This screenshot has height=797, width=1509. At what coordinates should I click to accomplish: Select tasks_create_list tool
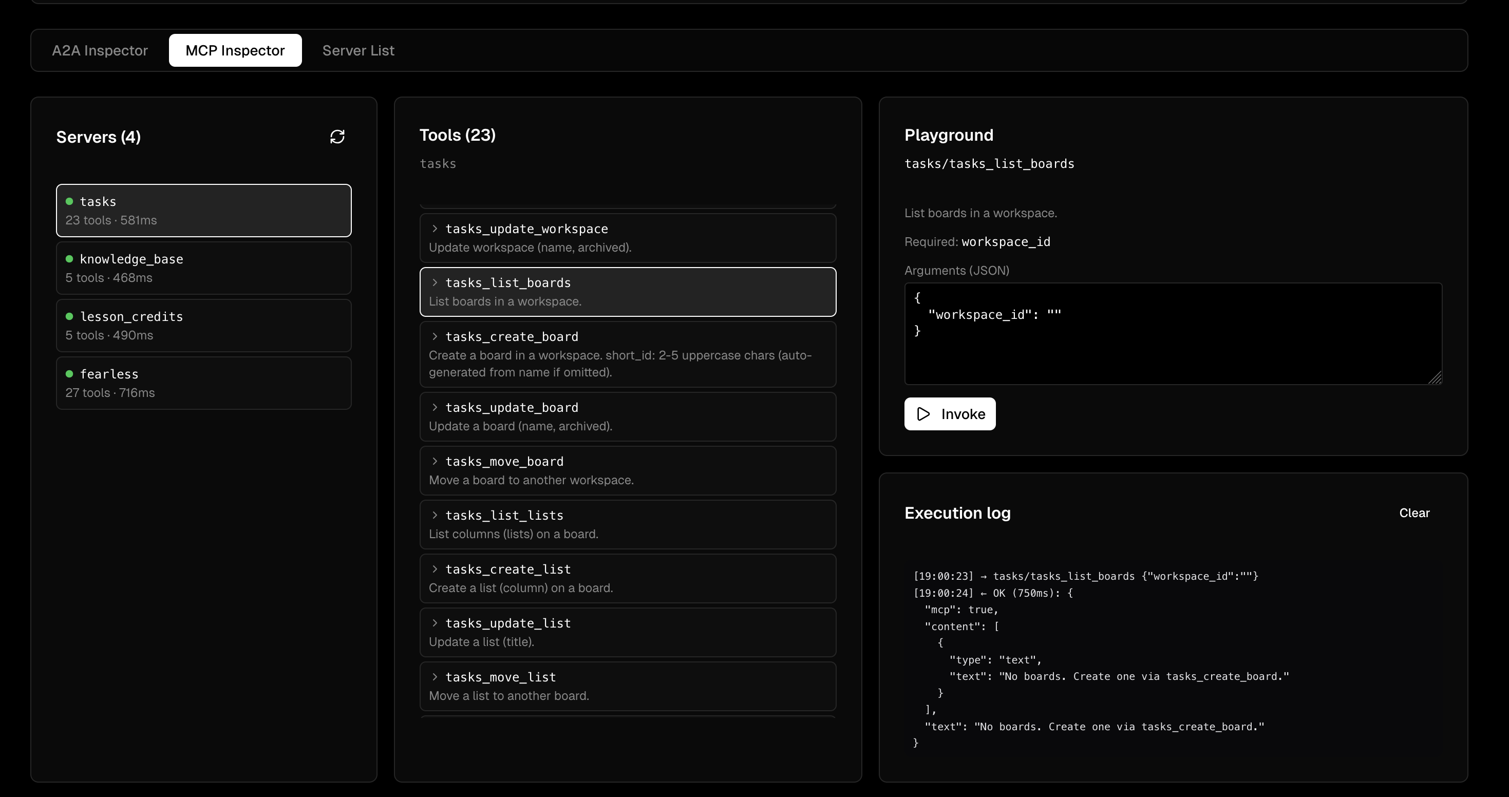pos(628,578)
